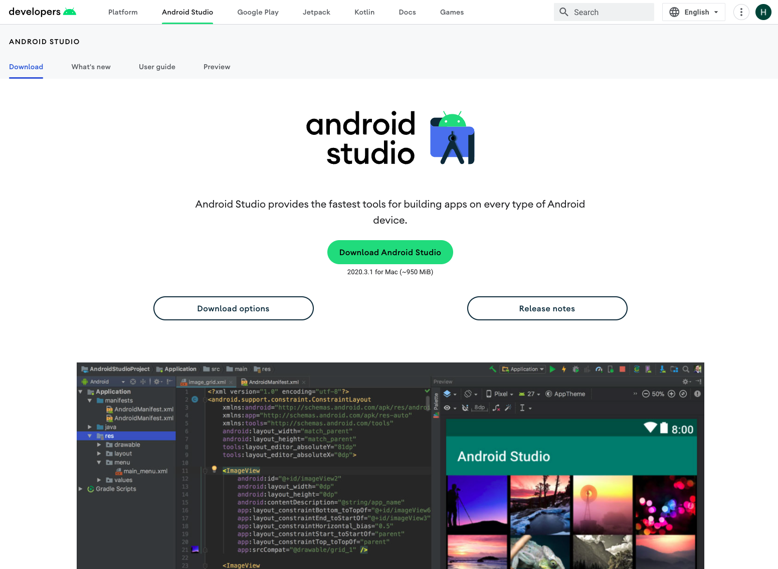The width and height of the screenshot is (778, 569).
Task: Click the Gradle sync icon in IDE toolbar
Action: tap(637, 369)
